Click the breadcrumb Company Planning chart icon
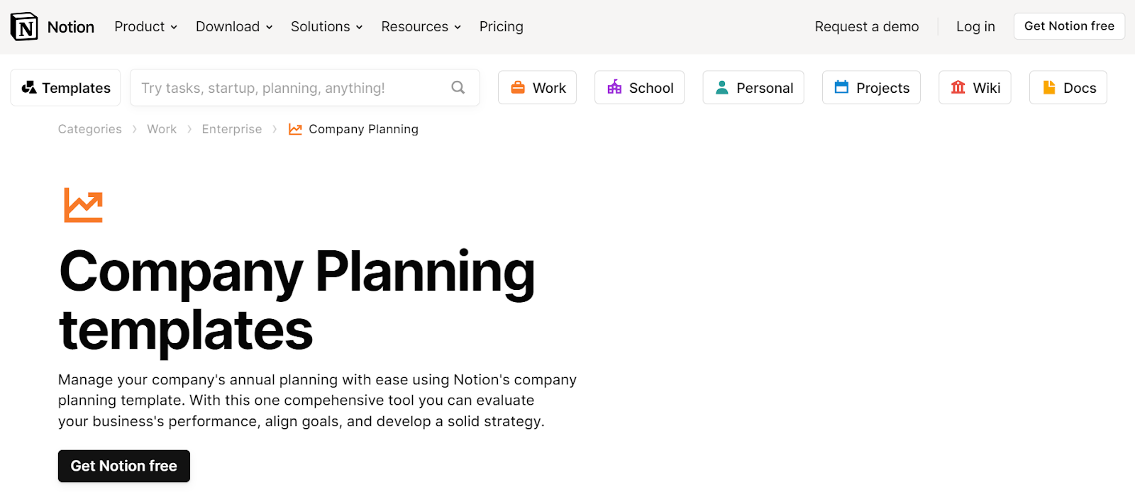This screenshot has height=492, width=1135. pyautogui.click(x=295, y=129)
